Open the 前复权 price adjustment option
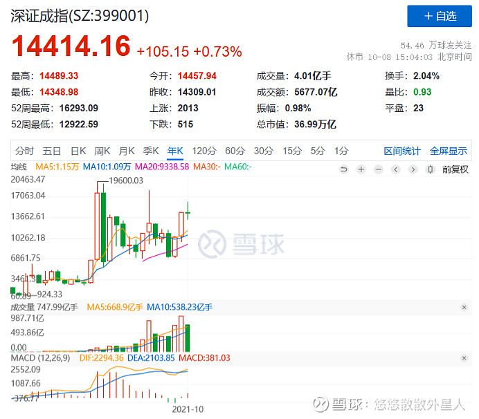The image size is (479, 419). point(455,169)
